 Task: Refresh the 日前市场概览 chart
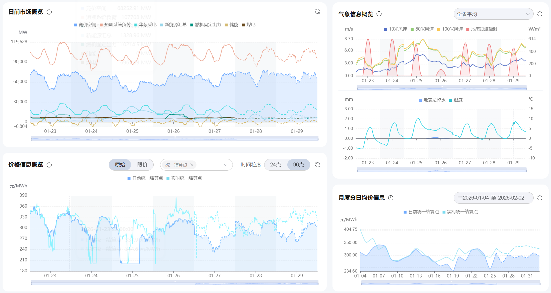click(317, 11)
